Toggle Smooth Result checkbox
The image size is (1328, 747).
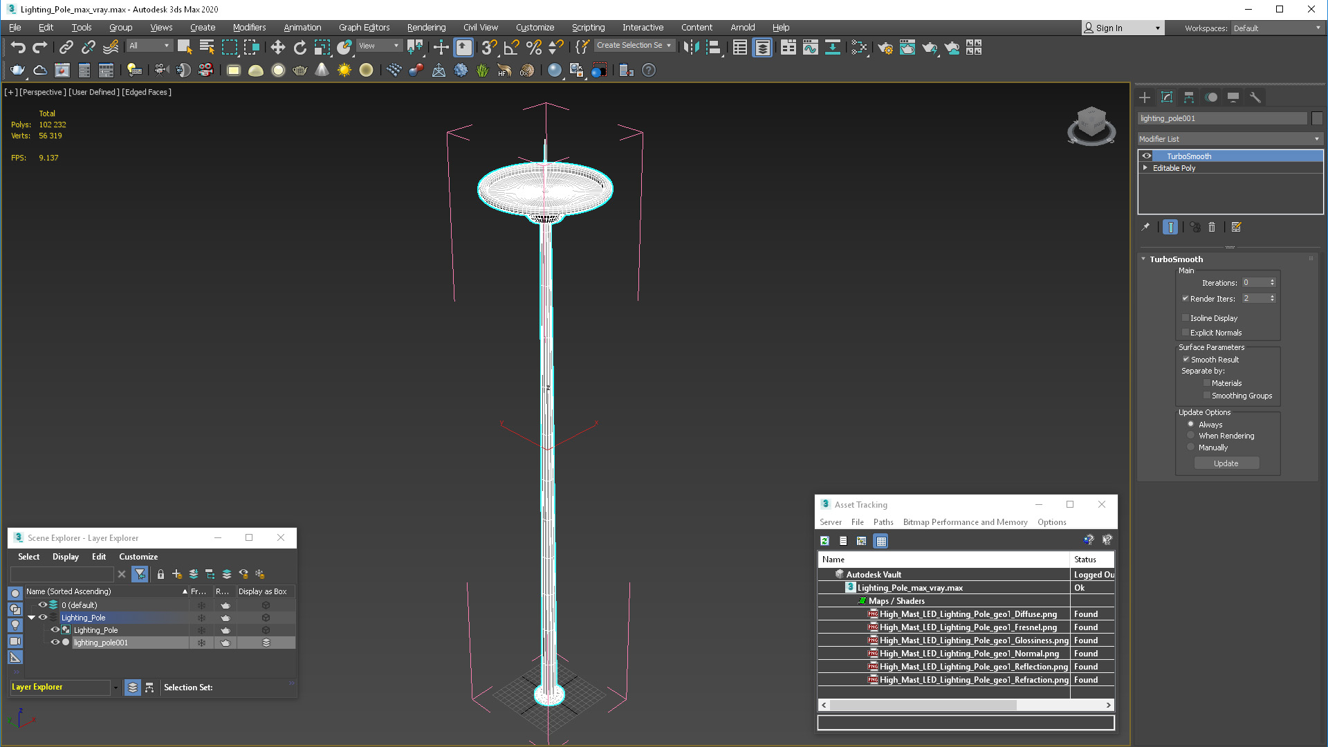(1186, 359)
